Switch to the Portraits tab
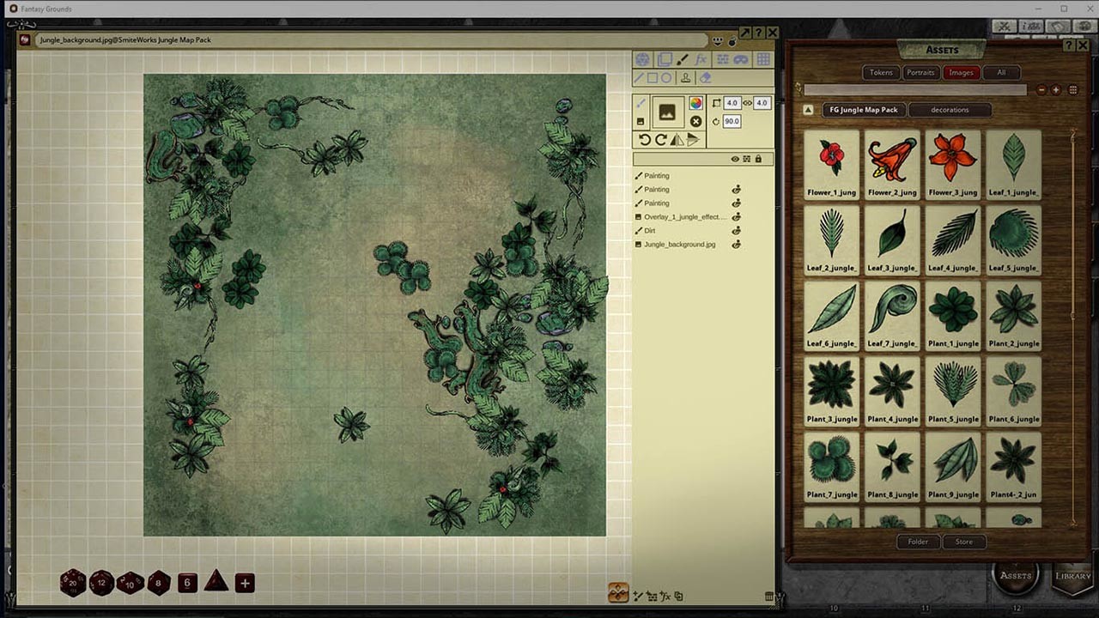The height and width of the screenshot is (618, 1099). click(920, 73)
